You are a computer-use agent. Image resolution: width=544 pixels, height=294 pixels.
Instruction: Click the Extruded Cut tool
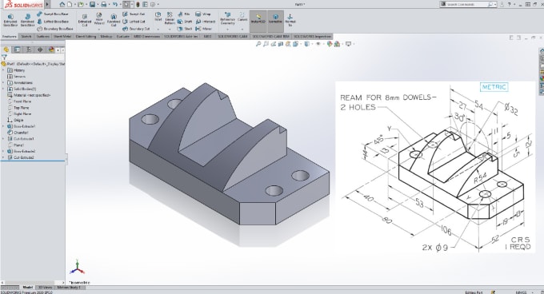point(84,21)
